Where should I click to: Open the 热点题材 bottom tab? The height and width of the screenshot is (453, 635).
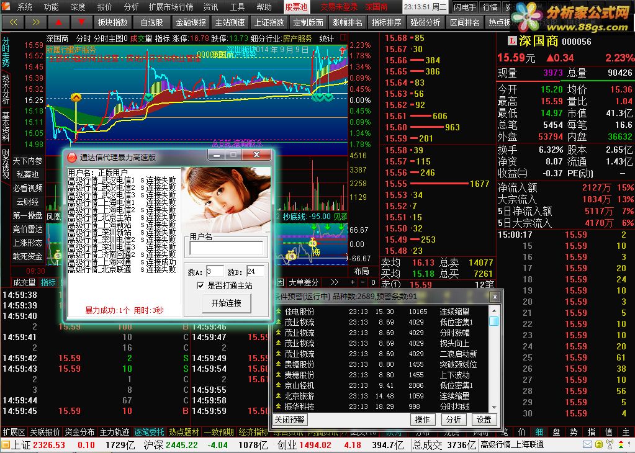tap(184, 432)
